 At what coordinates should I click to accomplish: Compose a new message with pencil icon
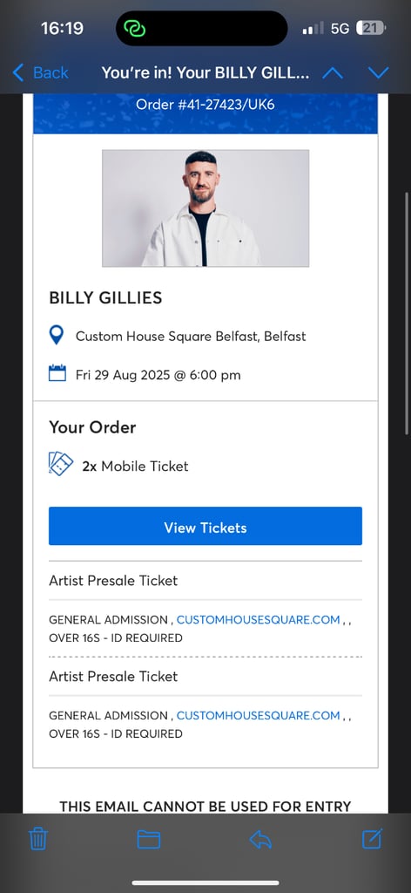coord(373,838)
